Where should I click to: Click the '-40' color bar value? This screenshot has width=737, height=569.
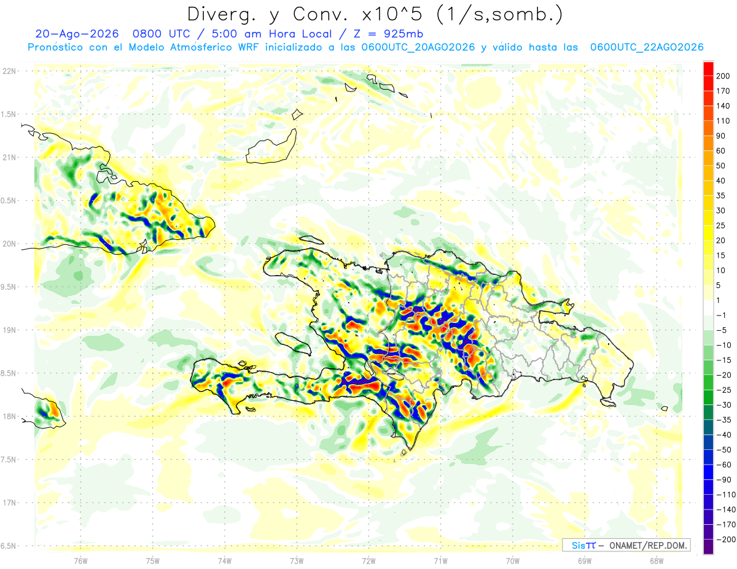723,436
